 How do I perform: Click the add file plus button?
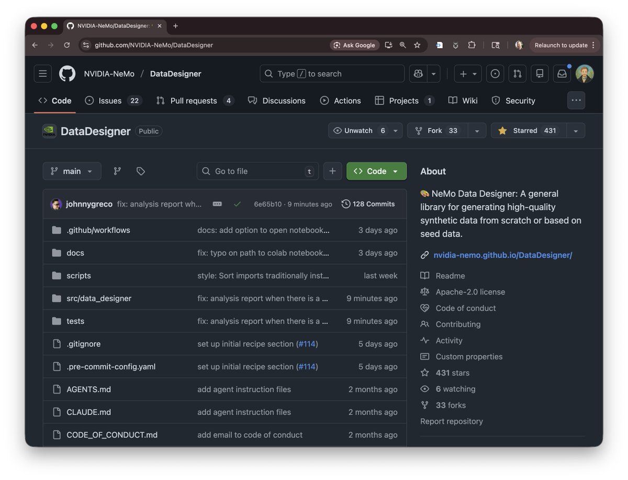point(332,171)
